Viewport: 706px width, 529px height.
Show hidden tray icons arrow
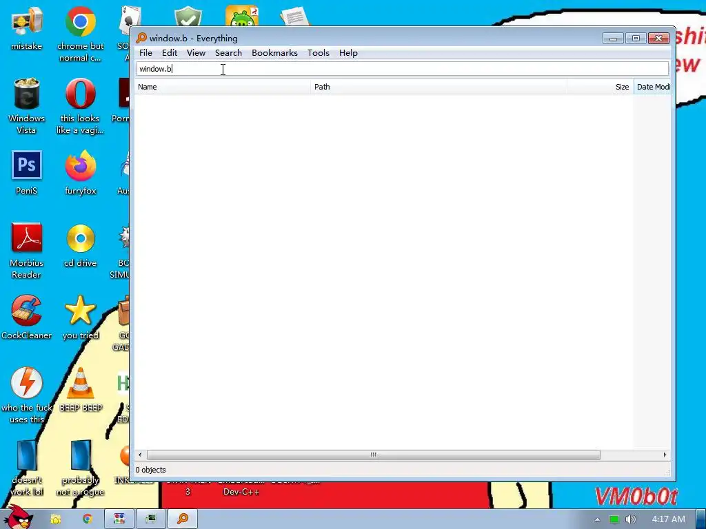click(597, 519)
